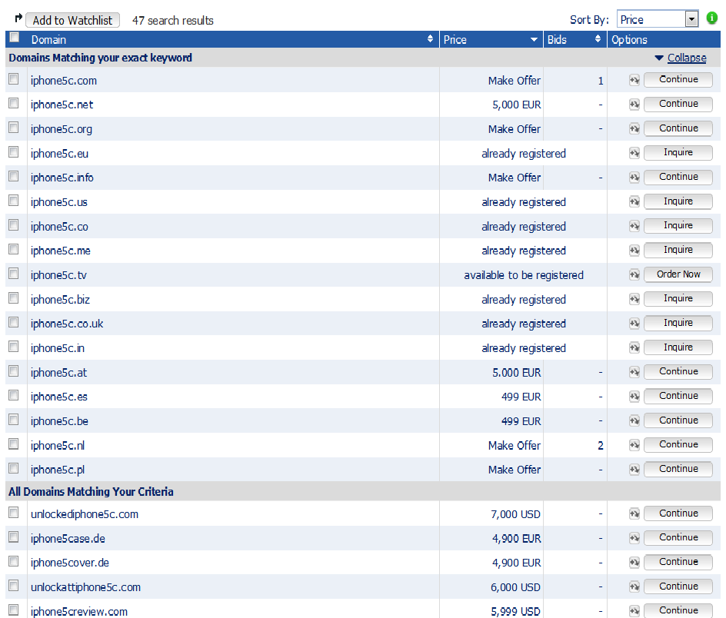This screenshot has height=618, width=726.
Task: Sort the table by Price column
Action: tap(534, 39)
